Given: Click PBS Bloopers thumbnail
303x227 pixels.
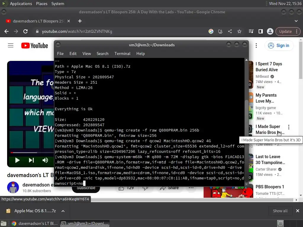Looking at the screenshot, I should [x=228, y=192].
